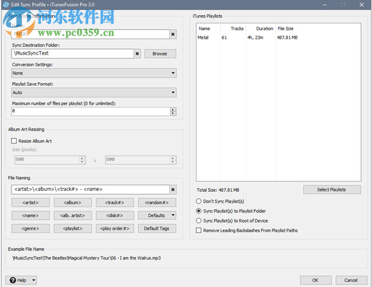The height and width of the screenshot is (287, 372).
Task: Enable Resize Album Art checkbox
Action: pyautogui.click(x=14, y=141)
